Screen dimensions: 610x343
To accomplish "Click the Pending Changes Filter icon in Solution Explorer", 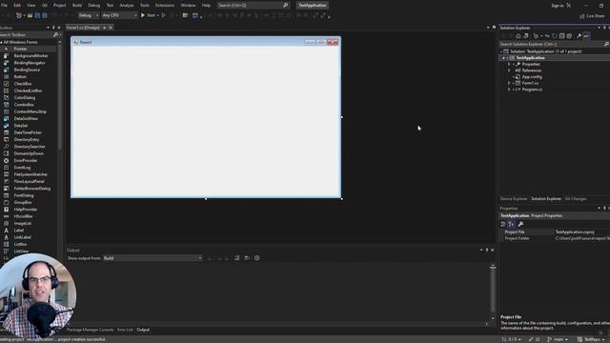I will pos(537,36).
